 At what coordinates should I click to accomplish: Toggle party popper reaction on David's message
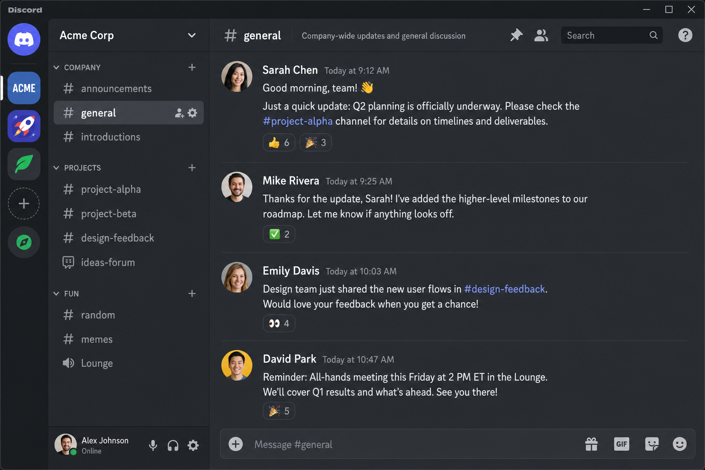coord(279,411)
